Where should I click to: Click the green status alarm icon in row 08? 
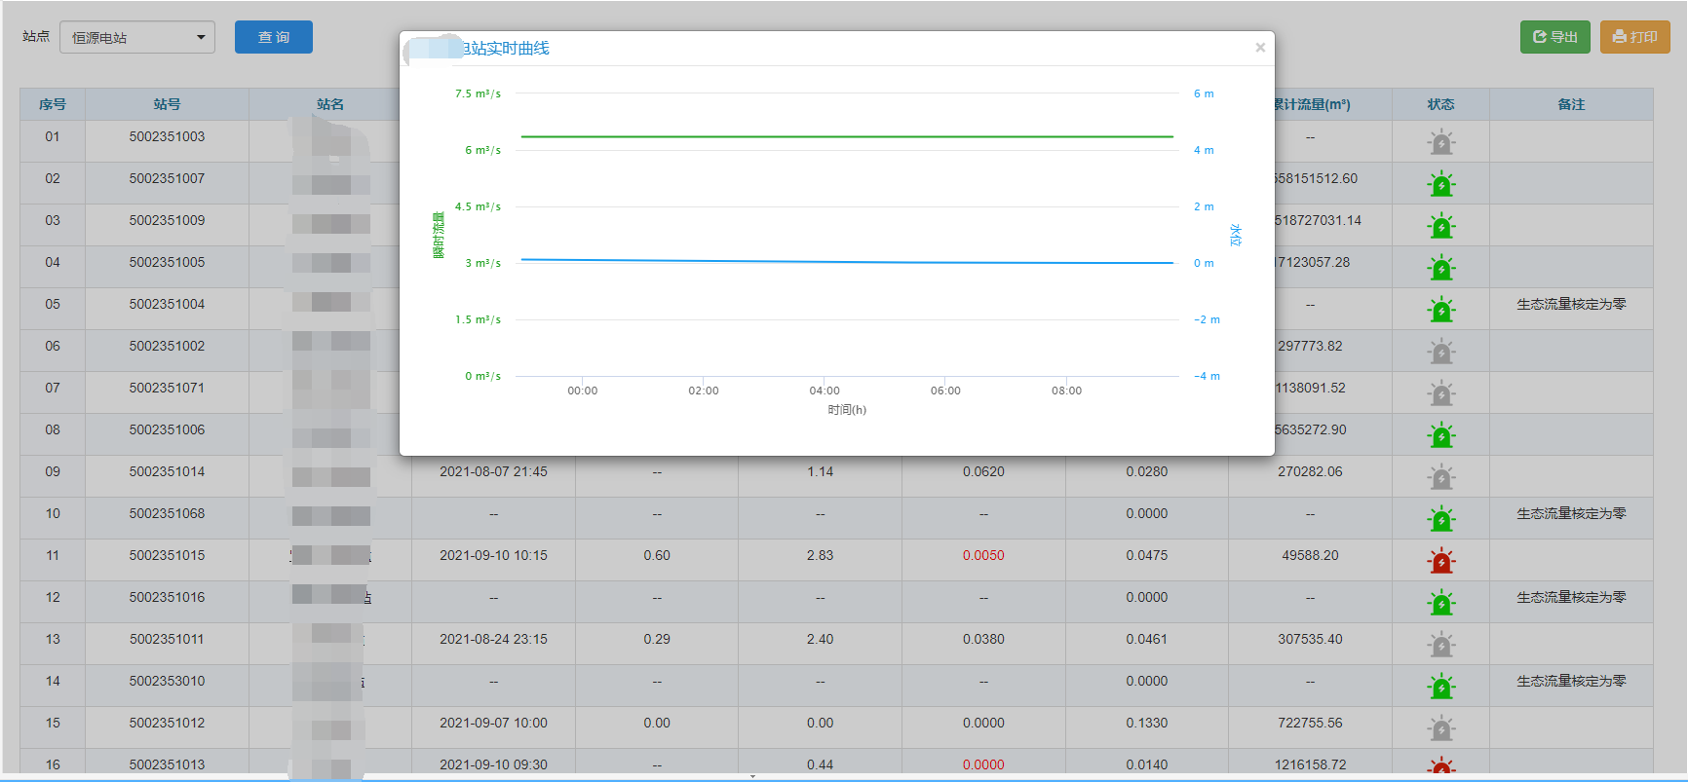click(x=1440, y=436)
